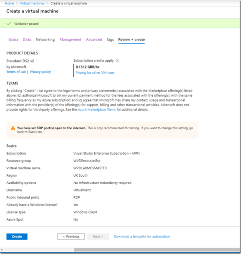Viewport: 241px width, 254px height.
Task: Switch to the Disks tab
Action: click(27, 39)
